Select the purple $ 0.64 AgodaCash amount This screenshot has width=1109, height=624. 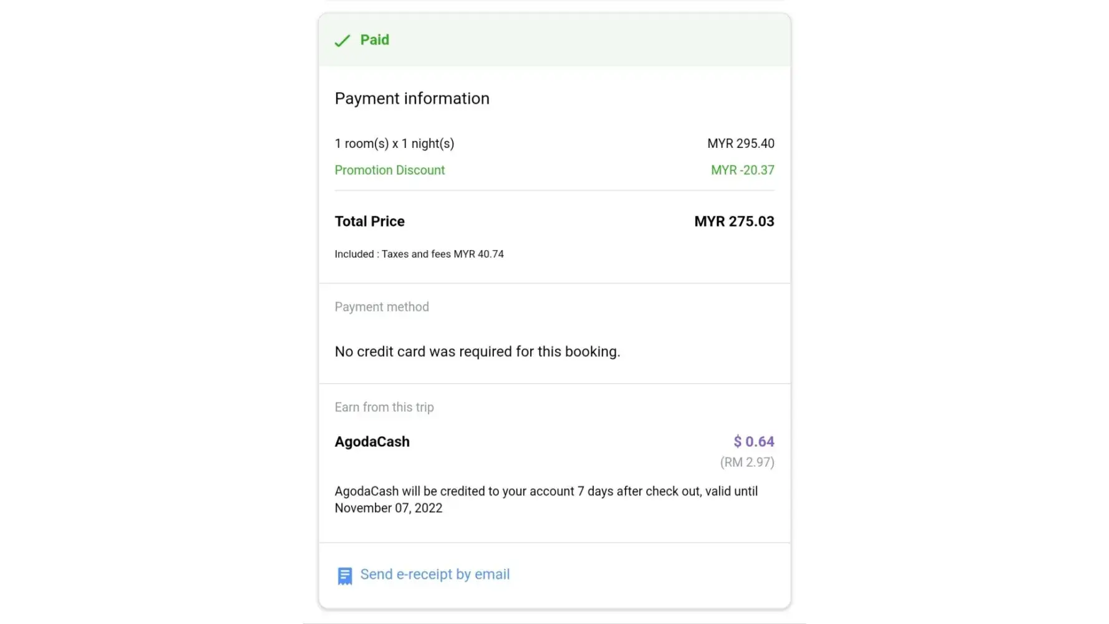point(753,442)
